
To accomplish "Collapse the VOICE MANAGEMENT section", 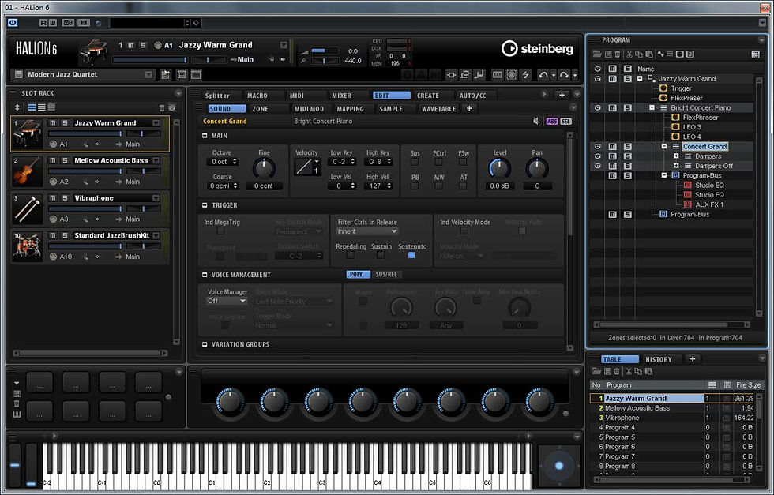I will pyautogui.click(x=205, y=275).
